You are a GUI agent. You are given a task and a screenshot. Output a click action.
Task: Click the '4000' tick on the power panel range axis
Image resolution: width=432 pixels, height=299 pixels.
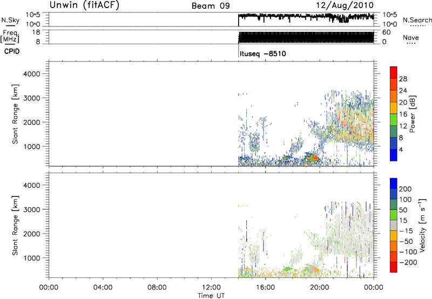tap(32, 74)
